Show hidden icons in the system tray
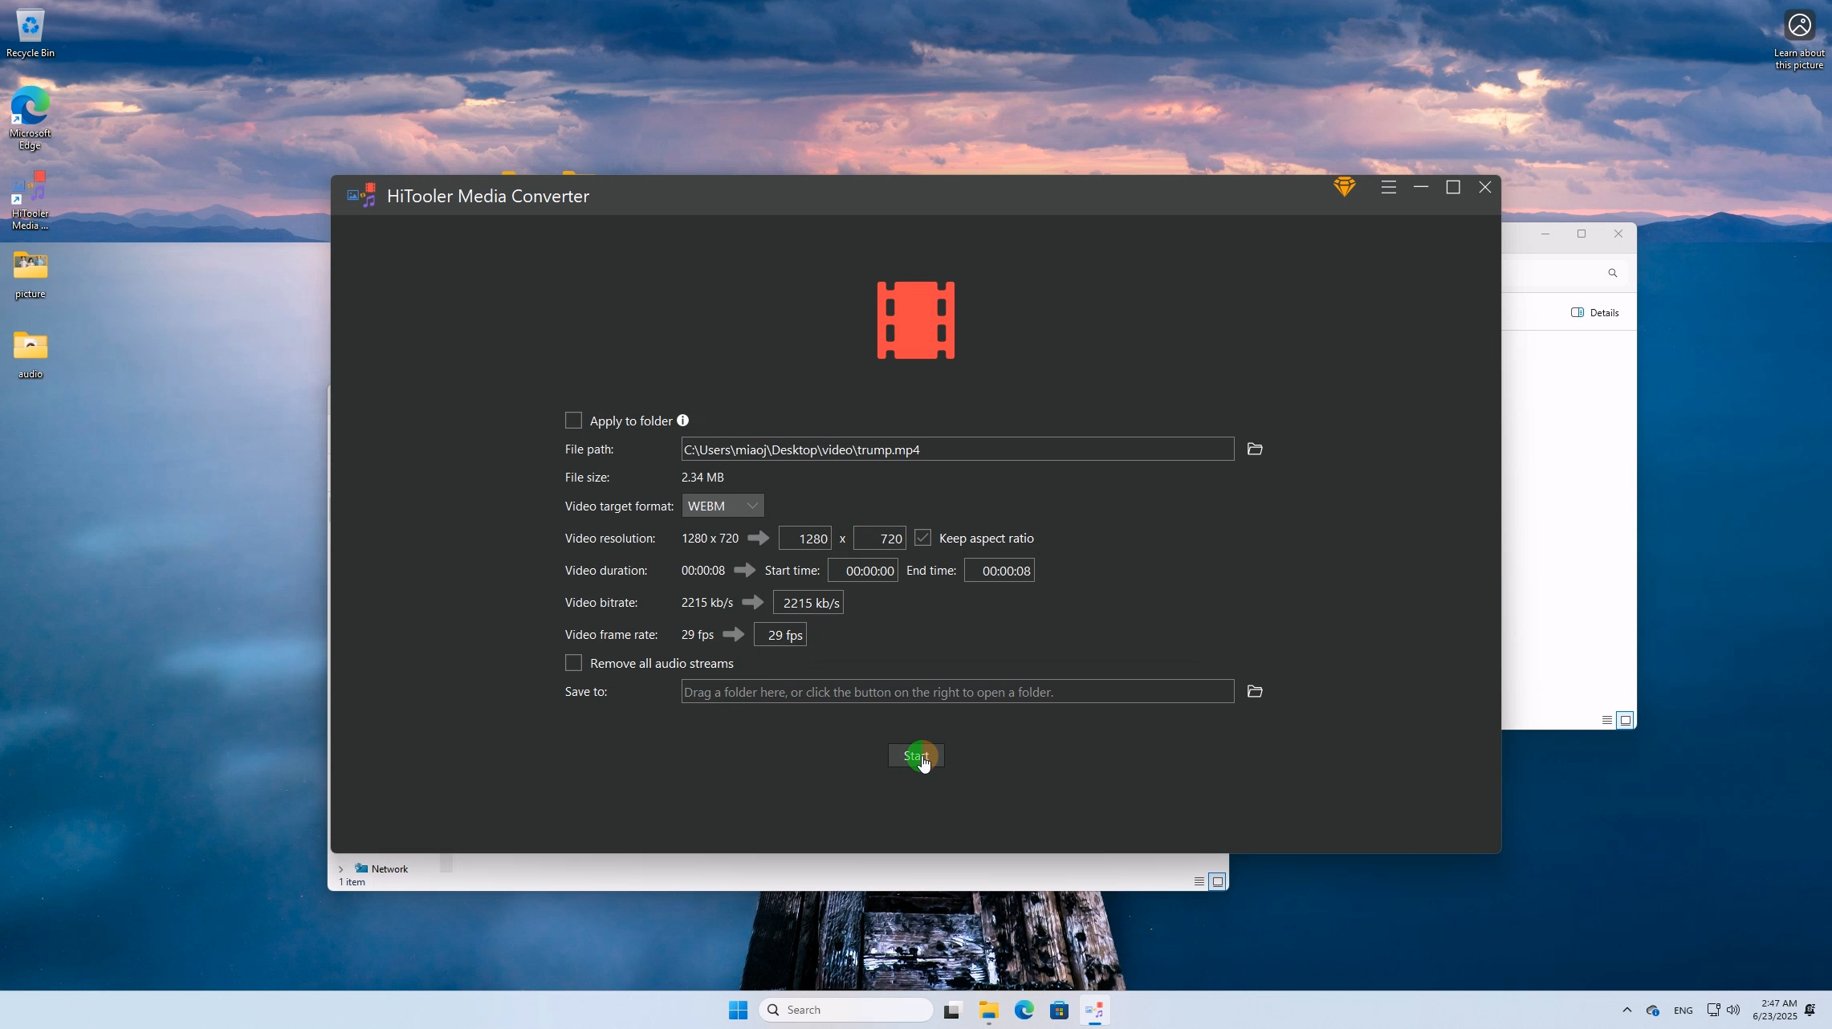The width and height of the screenshot is (1832, 1029). (x=1626, y=1009)
